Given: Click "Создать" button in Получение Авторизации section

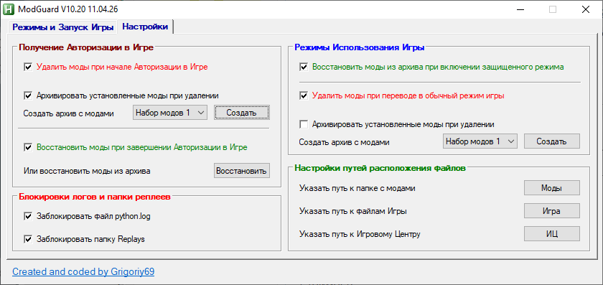Looking at the screenshot, I should [242, 113].
